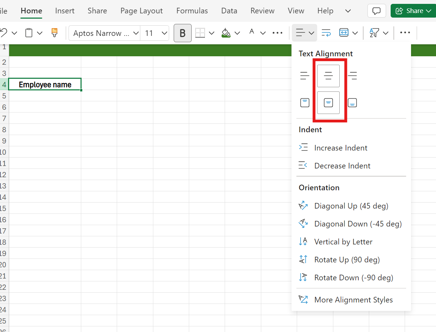Image resolution: width=436 pixels, height=332 pixels.
Task: Select Align Right in Text Alignment
Action: pos(352,76)
